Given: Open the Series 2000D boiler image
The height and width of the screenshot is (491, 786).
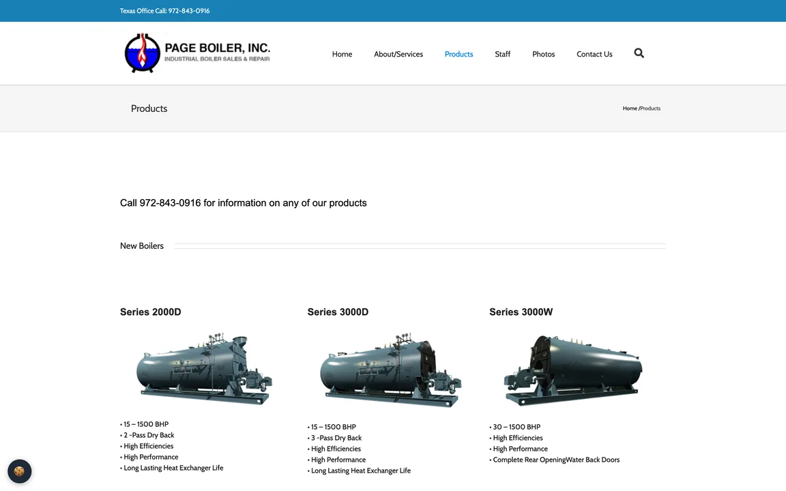Looking at the screenshot, I should (x=204, y=368).
